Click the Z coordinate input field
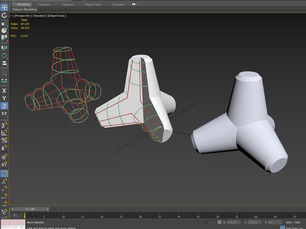 tap(275, 222)
